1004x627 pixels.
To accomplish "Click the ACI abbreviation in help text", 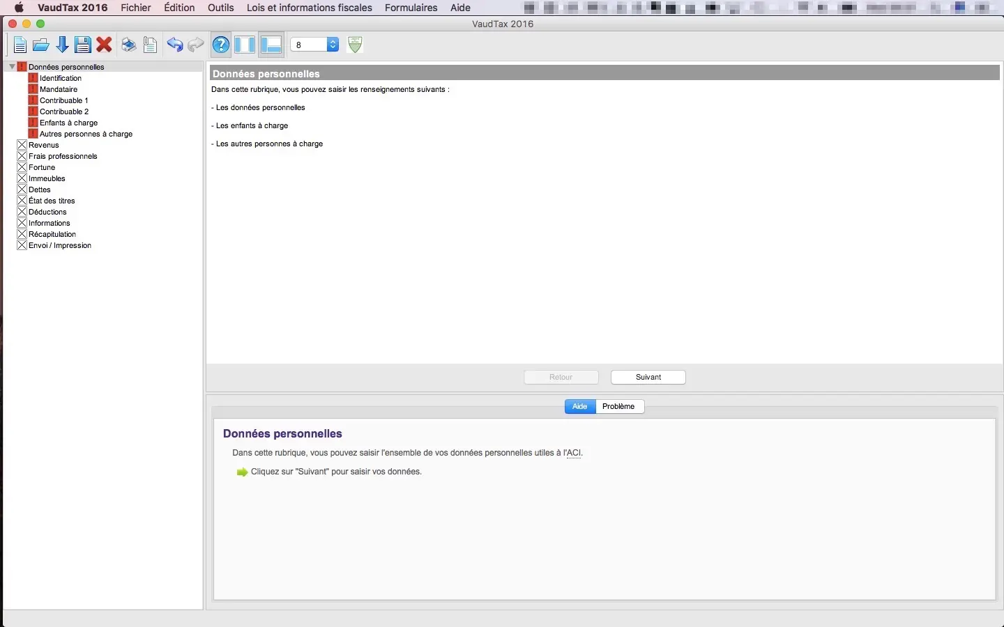I will coord(573,453).
